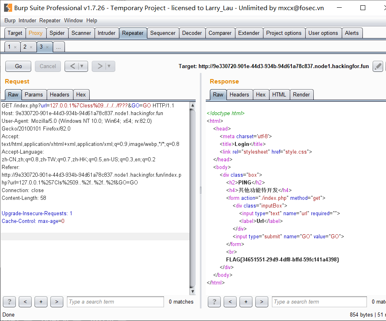
Task: Select the request Raw tab
Action: (x=13, y=94)
